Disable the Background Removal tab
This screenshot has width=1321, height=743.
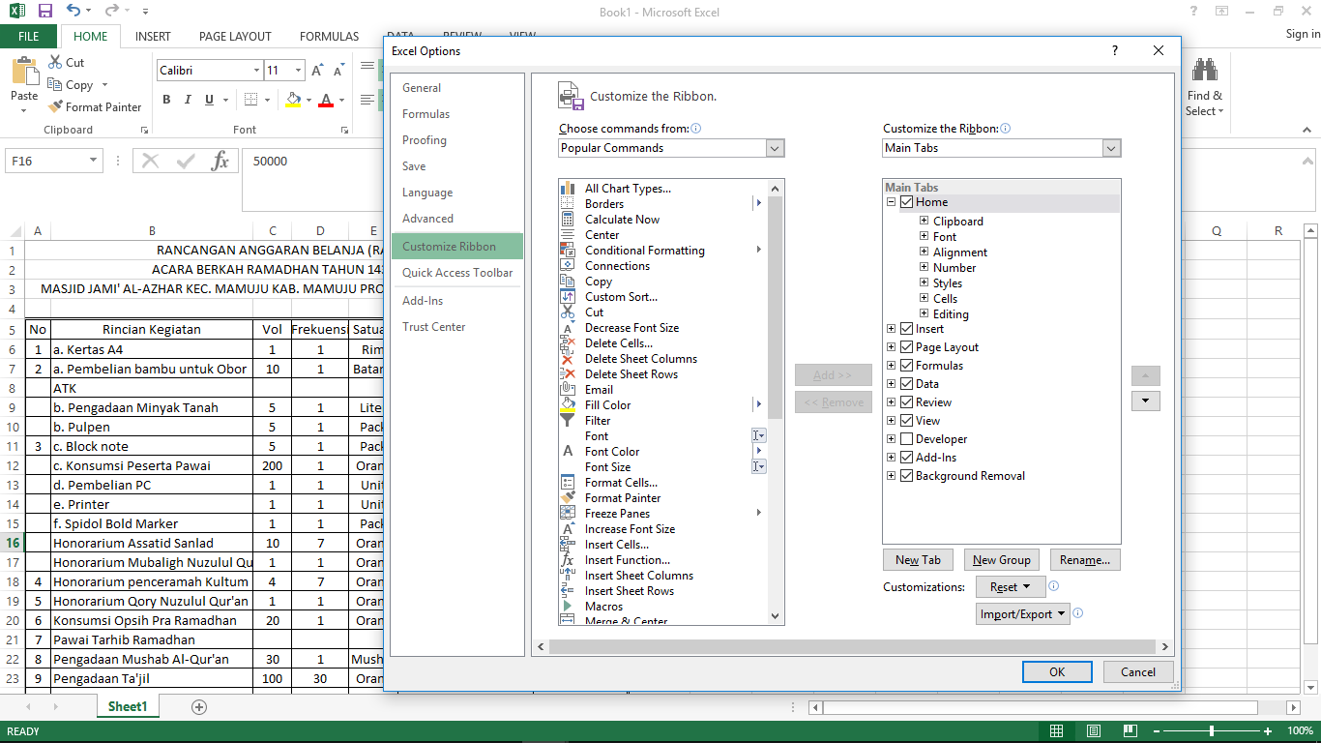[906, 475]
